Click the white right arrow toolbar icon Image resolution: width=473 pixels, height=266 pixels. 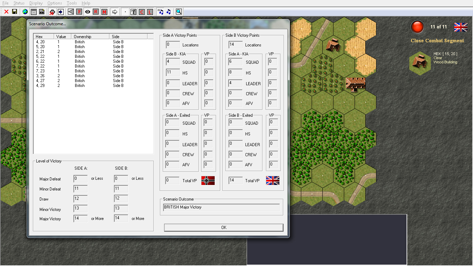click(115, 12)
